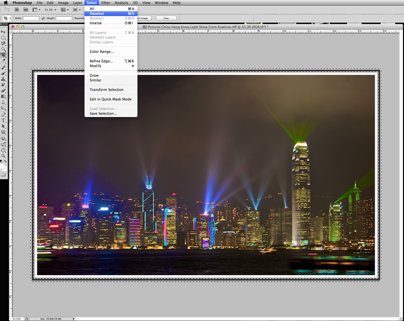Screen dimensions: 404x321
Task: Click the foreground color swatch
Action: (3, 165)
